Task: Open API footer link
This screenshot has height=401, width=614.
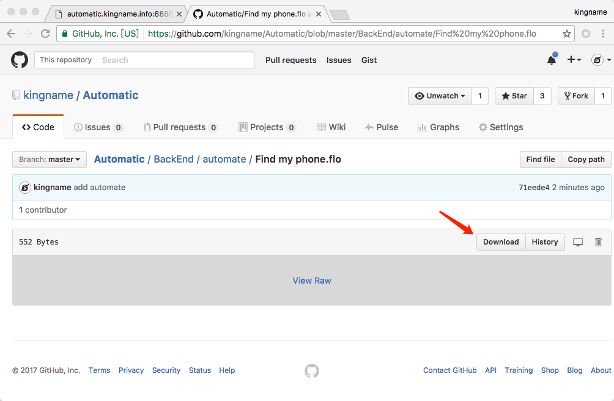Action: [490, 370]
